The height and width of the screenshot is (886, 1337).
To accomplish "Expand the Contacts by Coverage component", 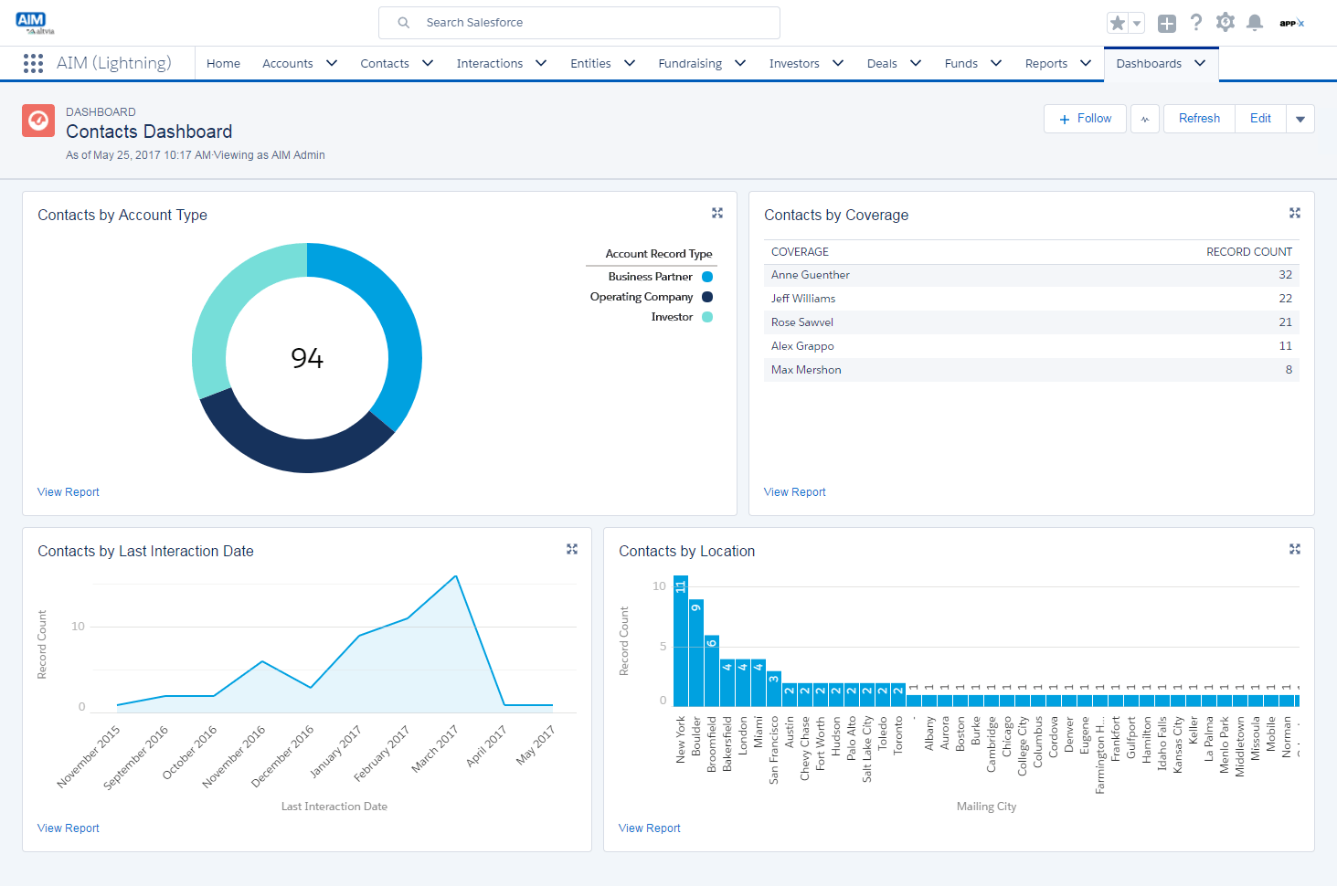I will pos(1295,213).
